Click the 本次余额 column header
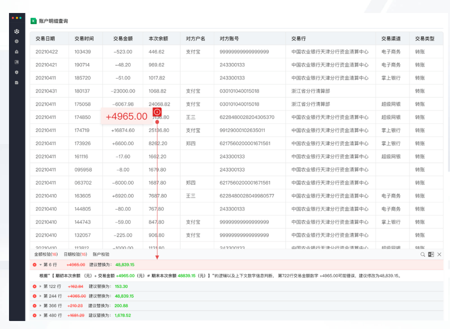Image resolution: width=450 pixels, height=329 pixels. (x=158, y=39)
